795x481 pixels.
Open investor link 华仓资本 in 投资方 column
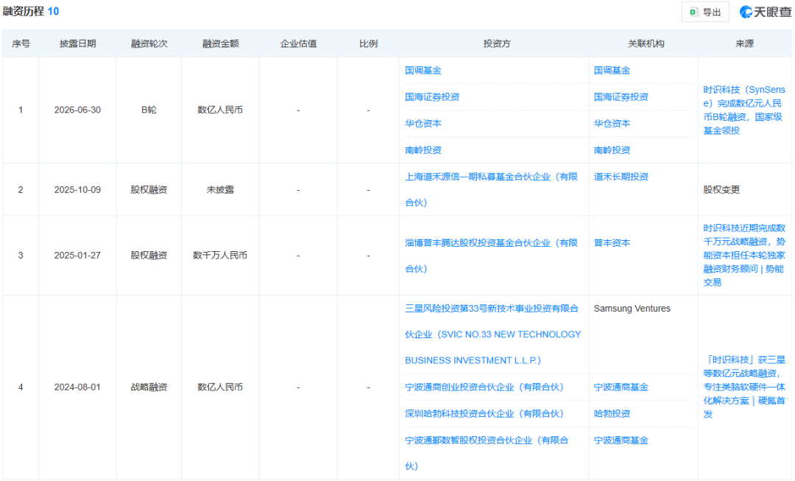[423, 123]
